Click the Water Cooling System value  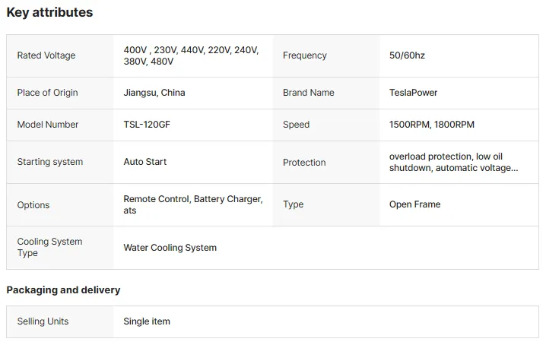point(170,248)
